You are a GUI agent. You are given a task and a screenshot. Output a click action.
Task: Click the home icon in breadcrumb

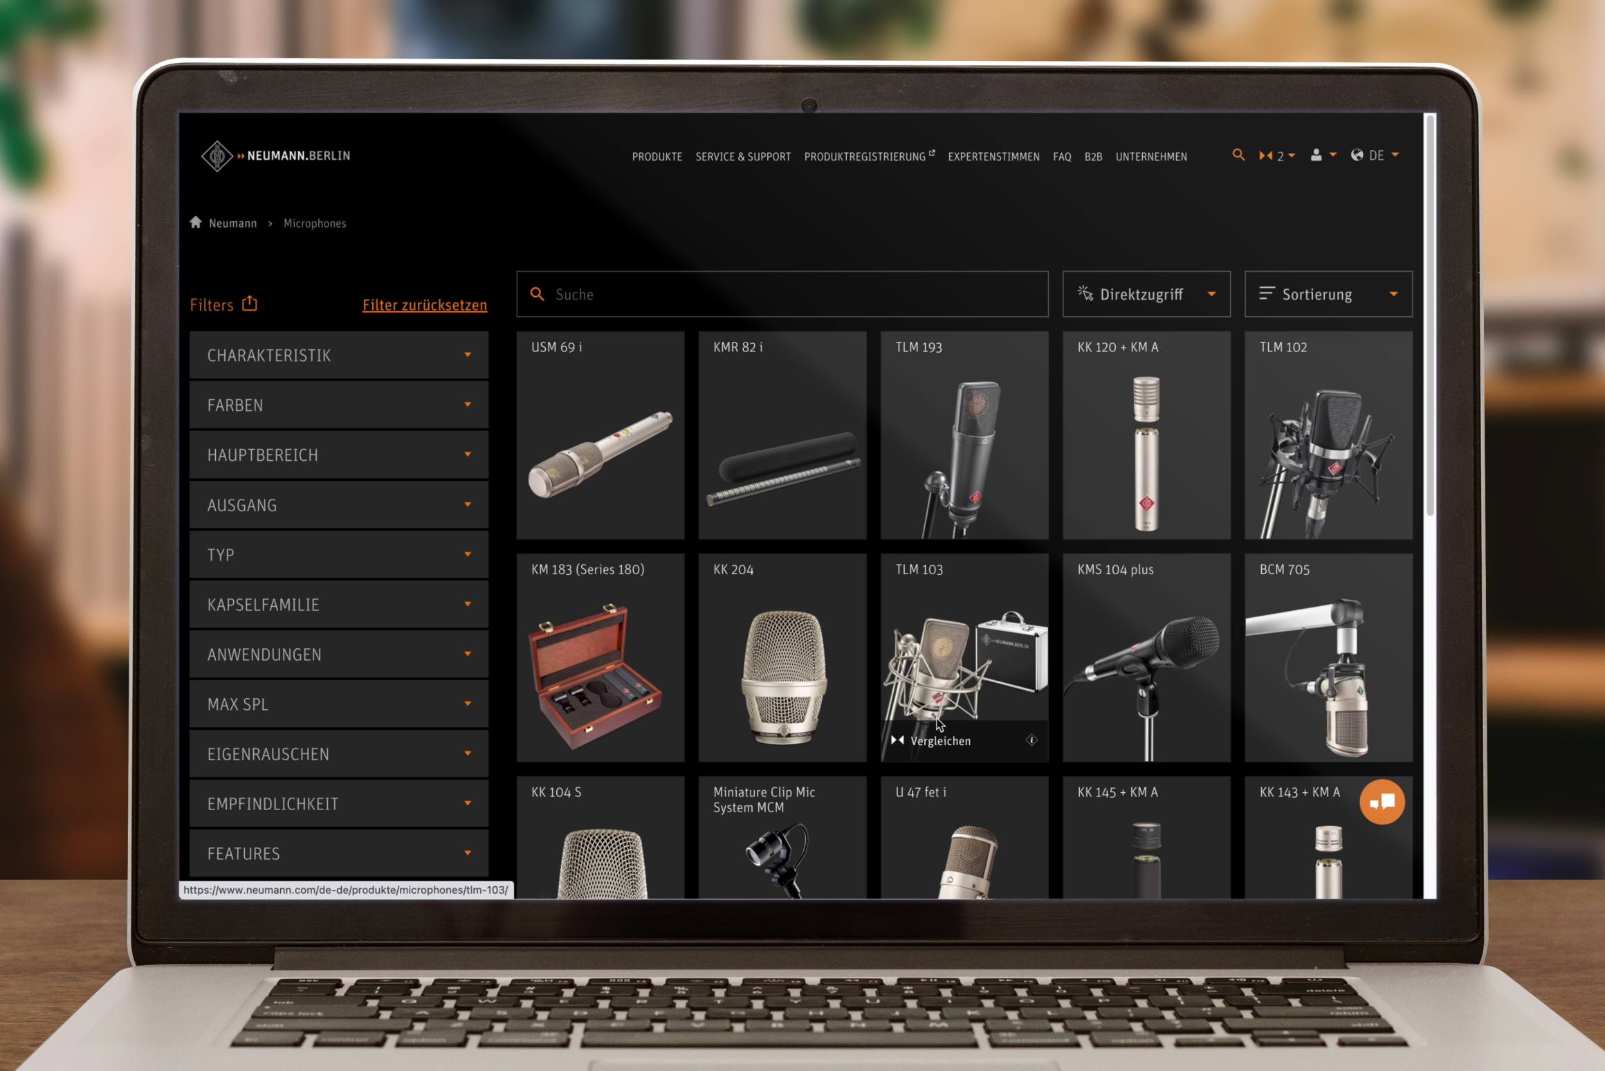click(x=196, y=222)
